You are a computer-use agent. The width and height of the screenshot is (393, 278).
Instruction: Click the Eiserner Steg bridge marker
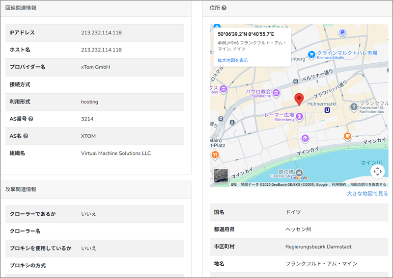click(x=298, y=172)
